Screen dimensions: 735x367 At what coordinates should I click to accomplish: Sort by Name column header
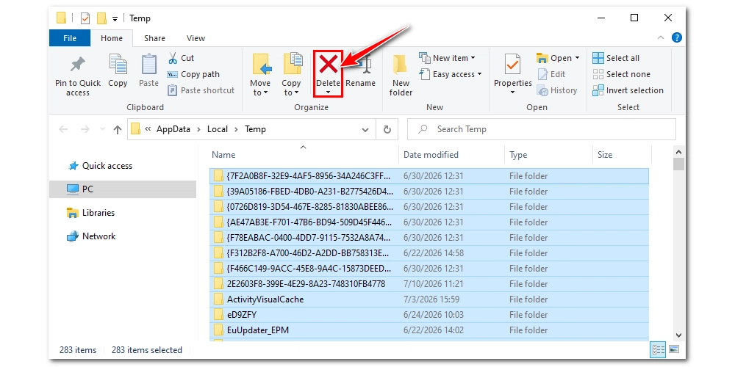pyautogui.click(x=304, y=155)
